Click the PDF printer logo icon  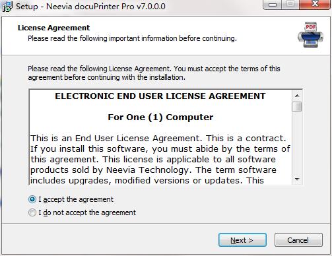pos(310,35)
